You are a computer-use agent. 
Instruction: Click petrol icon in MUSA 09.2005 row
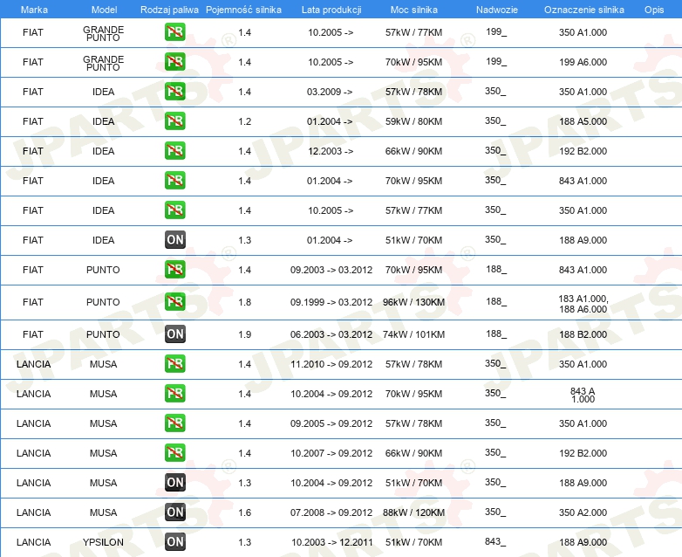[174, 423]
